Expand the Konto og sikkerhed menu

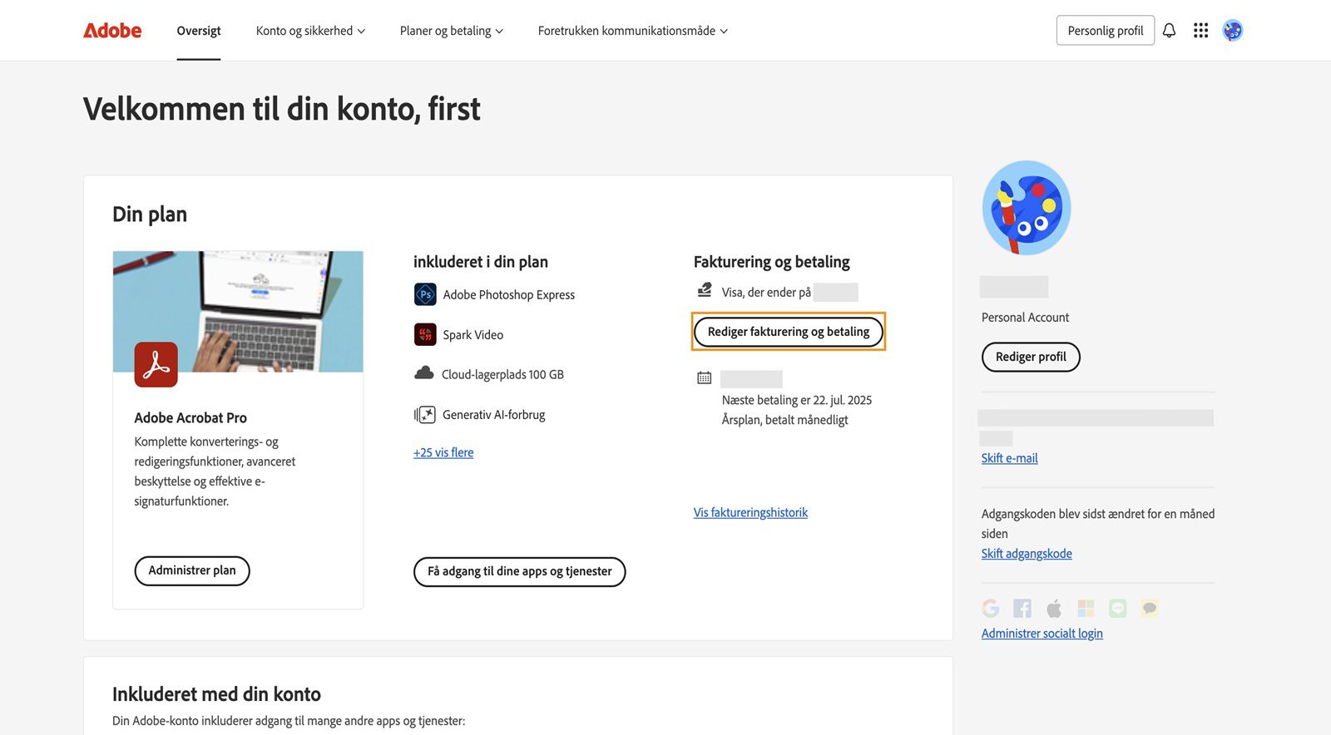[310, 30]
